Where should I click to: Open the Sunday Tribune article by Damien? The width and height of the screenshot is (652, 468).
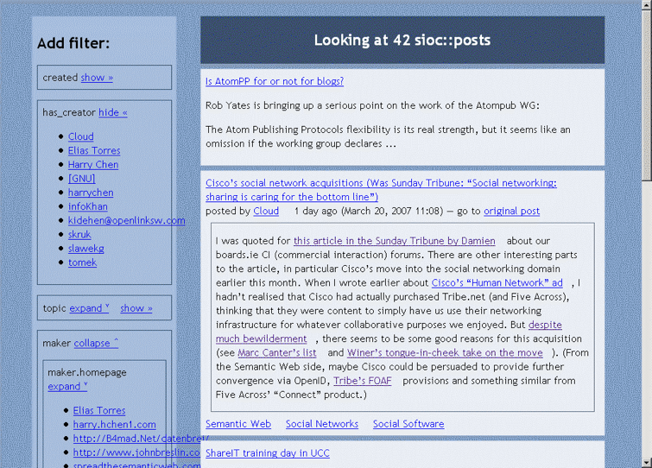pyautogui.click(x=394, y=241)
